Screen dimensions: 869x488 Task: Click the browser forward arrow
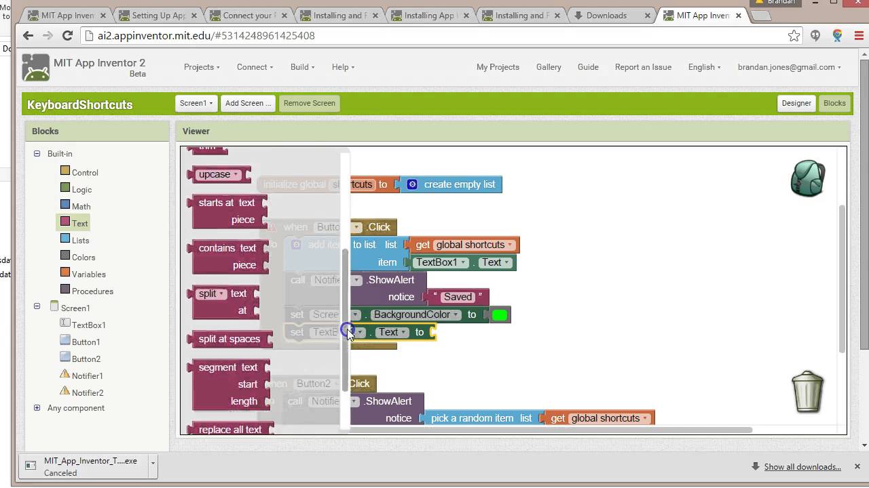pyautogui.click(x=48, y=35)
